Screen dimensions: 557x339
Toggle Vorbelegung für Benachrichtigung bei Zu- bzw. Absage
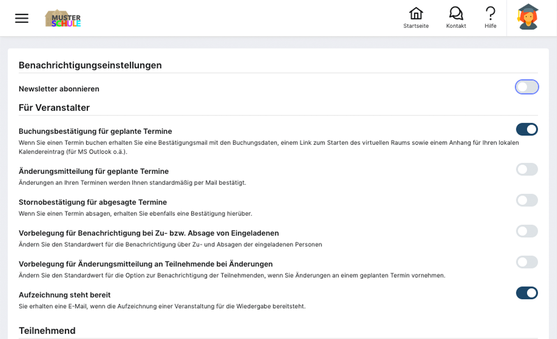point(527,231)
